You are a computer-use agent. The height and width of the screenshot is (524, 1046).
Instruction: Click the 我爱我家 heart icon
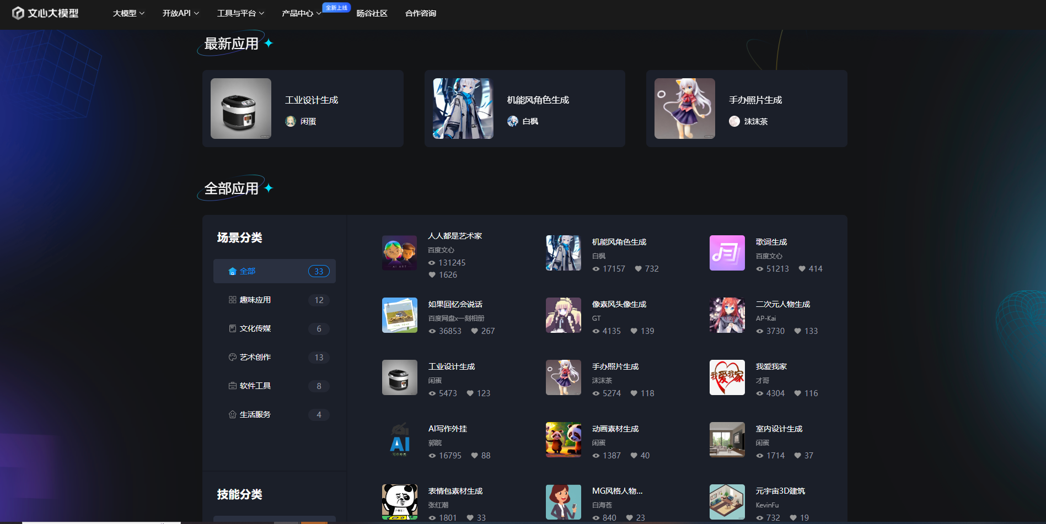pyautogui.click(x=727, y=377)
